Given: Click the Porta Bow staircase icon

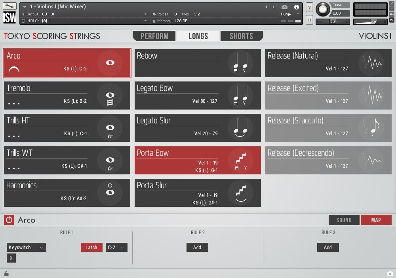Looking at the screenshot, I should (x=240, y=160).
